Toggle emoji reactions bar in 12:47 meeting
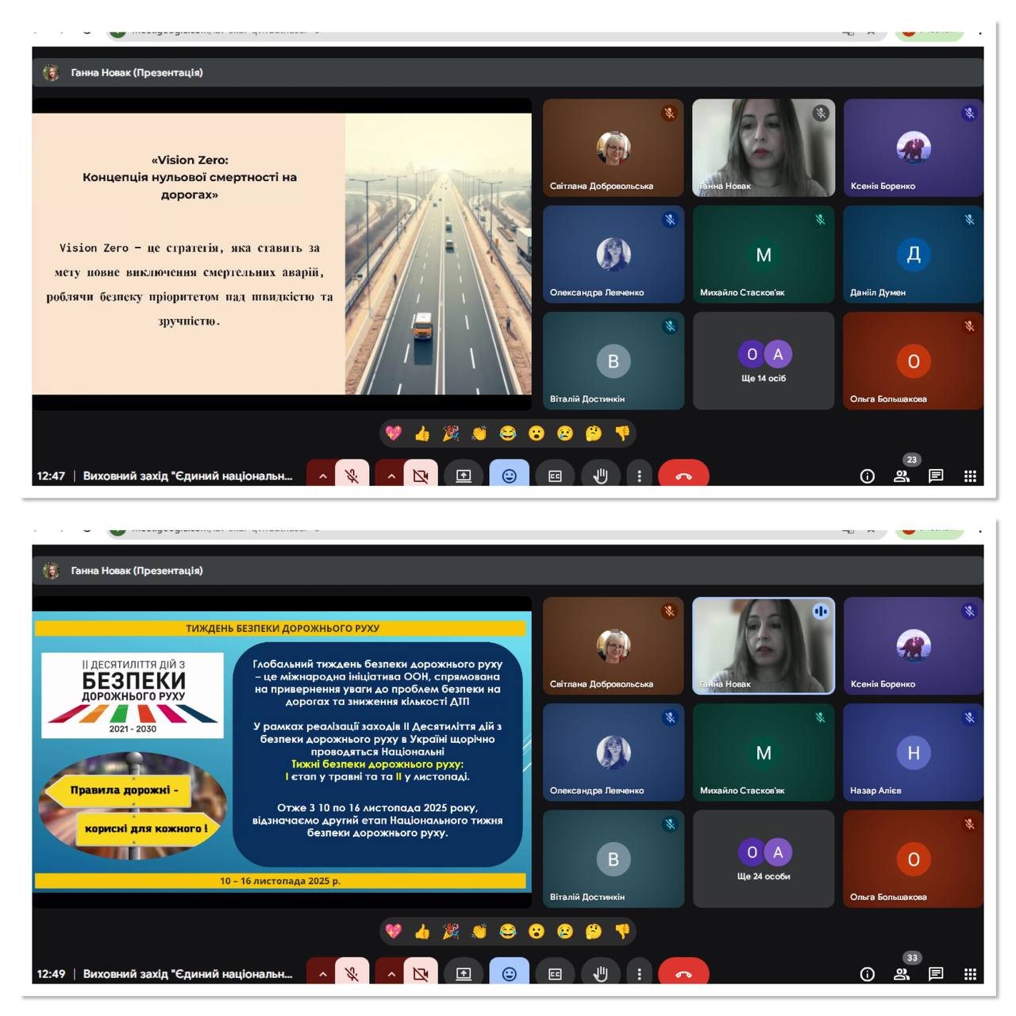Viewport: 1016px width, 1016px height. click(509, 475)
